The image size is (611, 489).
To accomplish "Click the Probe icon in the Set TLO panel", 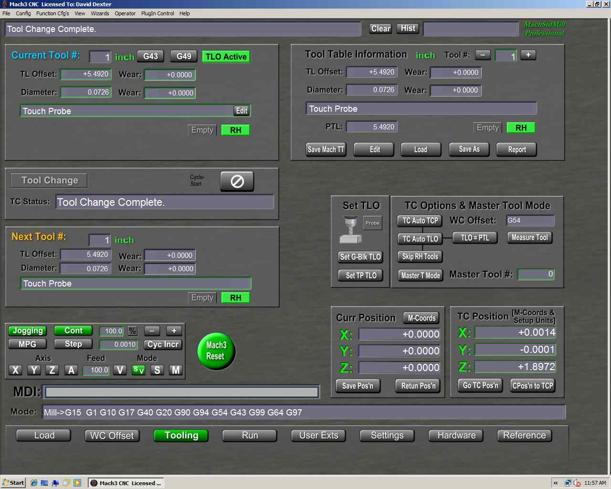I will click(x=372, y=223).
